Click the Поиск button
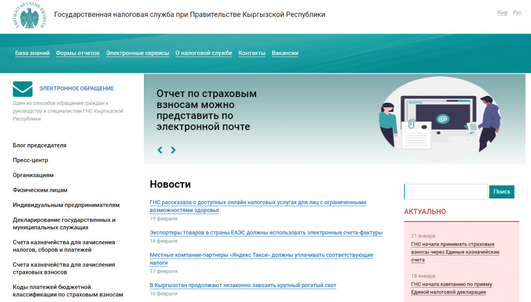 [502, 192]
